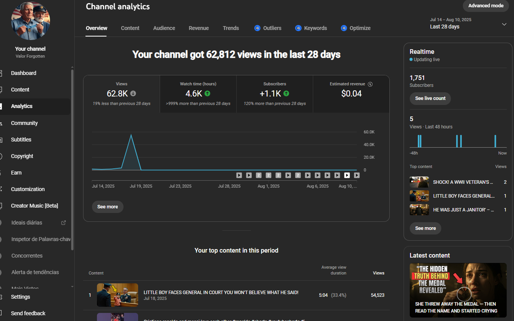Viewport: 514px width, 321px height.
Task: Open Concorrentes in the sidebar
Action: [35, 256]
